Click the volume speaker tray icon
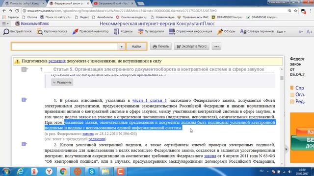The image size is (314, 176). tap(289, 172)
